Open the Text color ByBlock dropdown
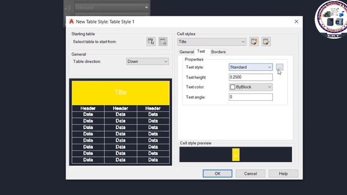Screen dimensions: 347x195 [x=250, y=87]
